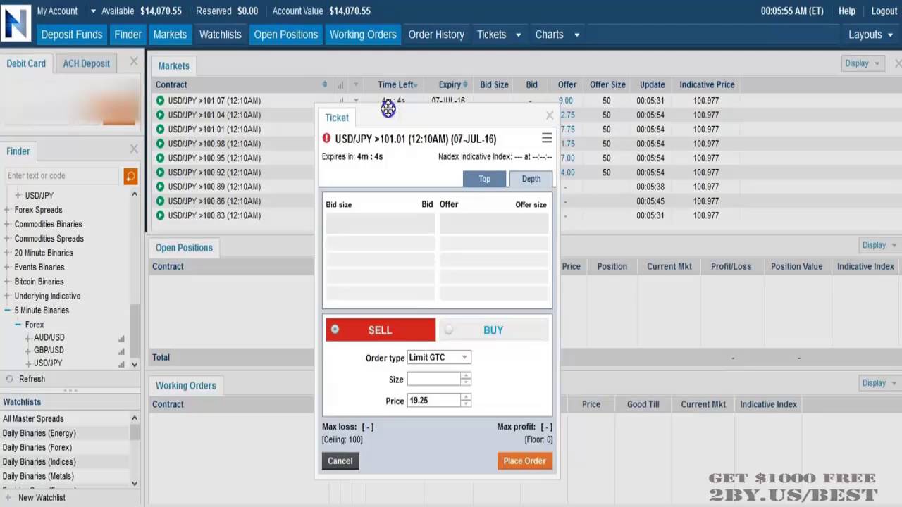Image resolution: width=902 pixels, height=507 pixels.
Task: Click the chart icon beside USD/JPY in Finder
Action: click(121, 364)
